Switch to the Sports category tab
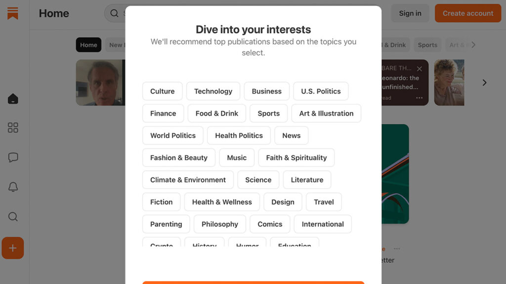This screenshot has width=506, height=284. pos(427,45)
